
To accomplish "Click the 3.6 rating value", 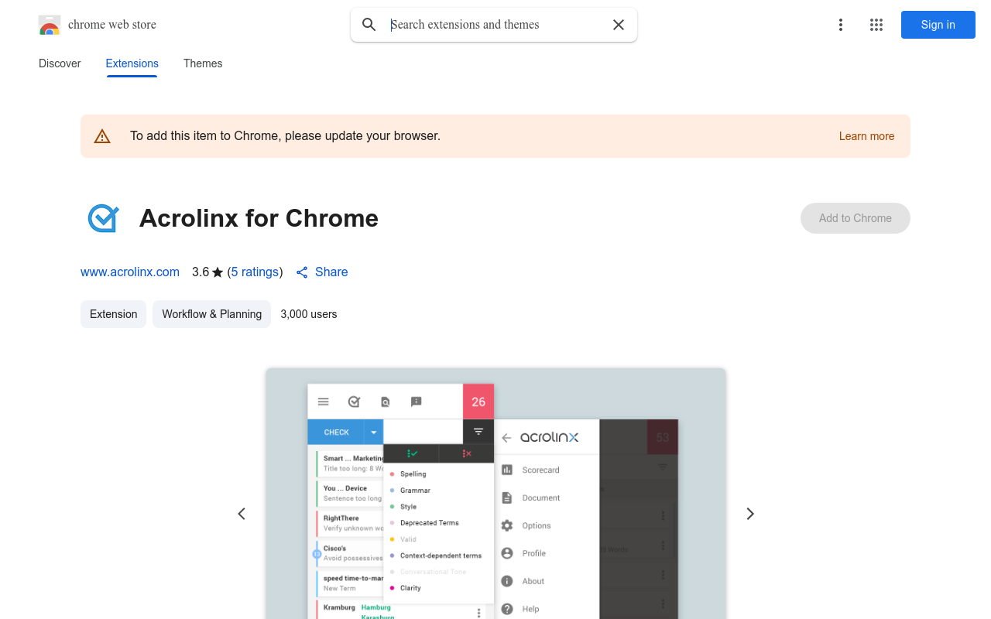I will (201, 272).
